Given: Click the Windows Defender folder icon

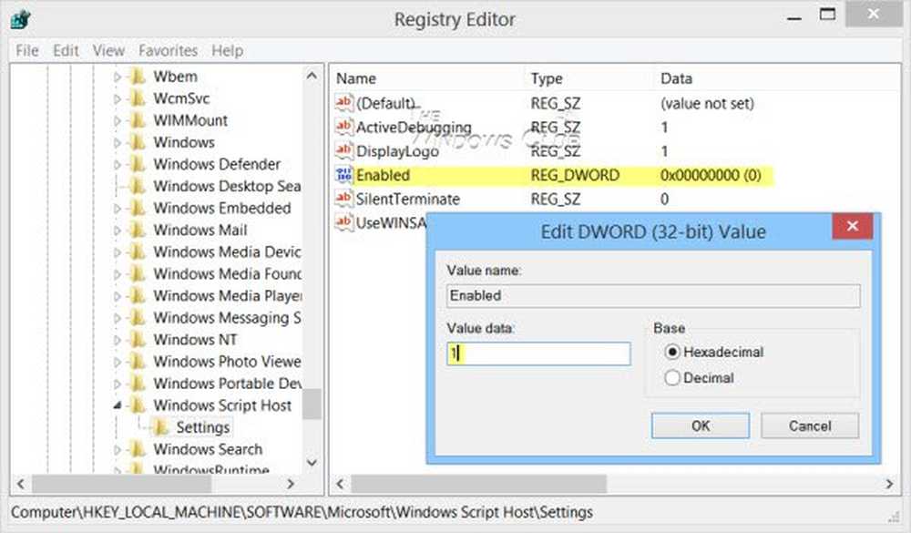Looking at the screenshot, I should tap(138, 165).
